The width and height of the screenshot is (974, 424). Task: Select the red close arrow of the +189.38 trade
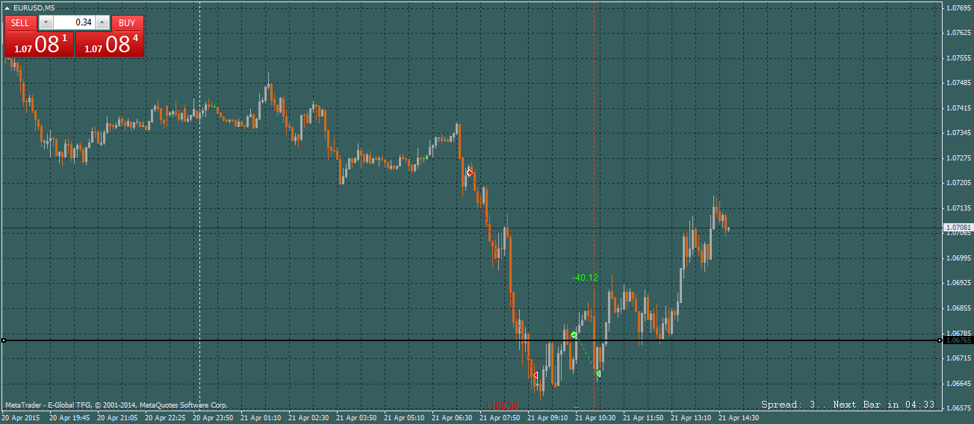535,375
